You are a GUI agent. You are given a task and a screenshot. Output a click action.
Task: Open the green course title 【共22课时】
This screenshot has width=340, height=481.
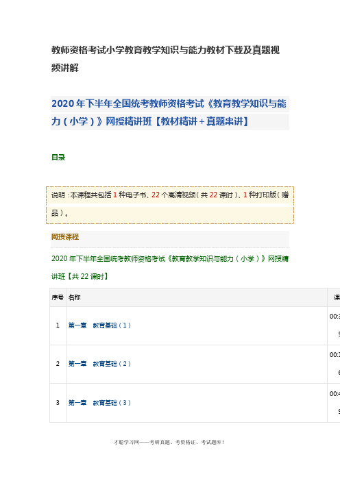tap(170, 267)
